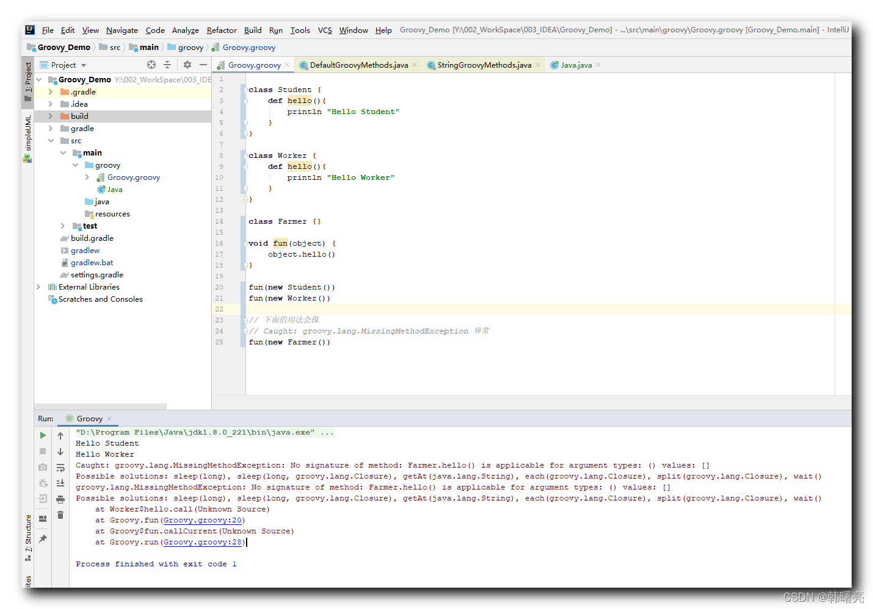Select settings.gradle in project tree
The image size is (873, 609).
(x=97, y=275)
